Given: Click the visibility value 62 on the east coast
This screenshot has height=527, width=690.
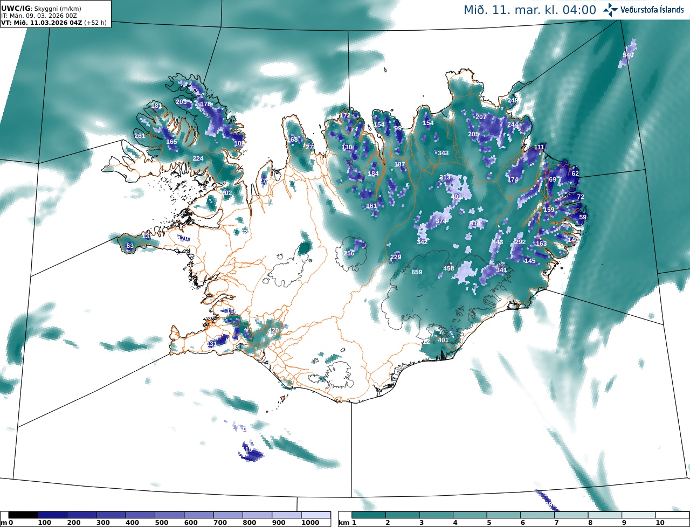Looking at the screenshot, I should point(575,174).
